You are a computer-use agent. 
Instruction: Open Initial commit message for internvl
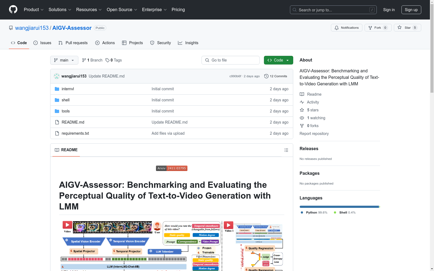163,89
